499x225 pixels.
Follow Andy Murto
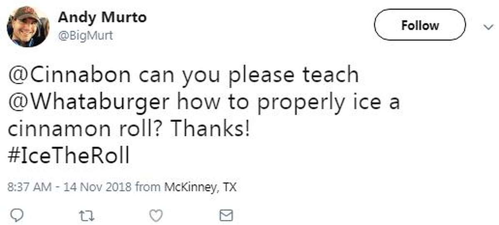(420, 25)
